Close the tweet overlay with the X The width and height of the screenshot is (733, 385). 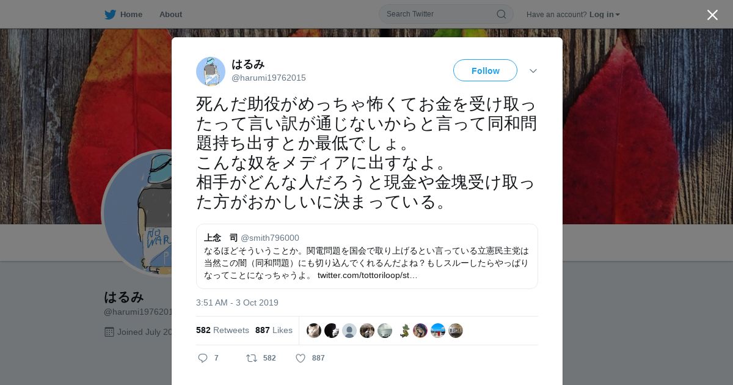712,15
